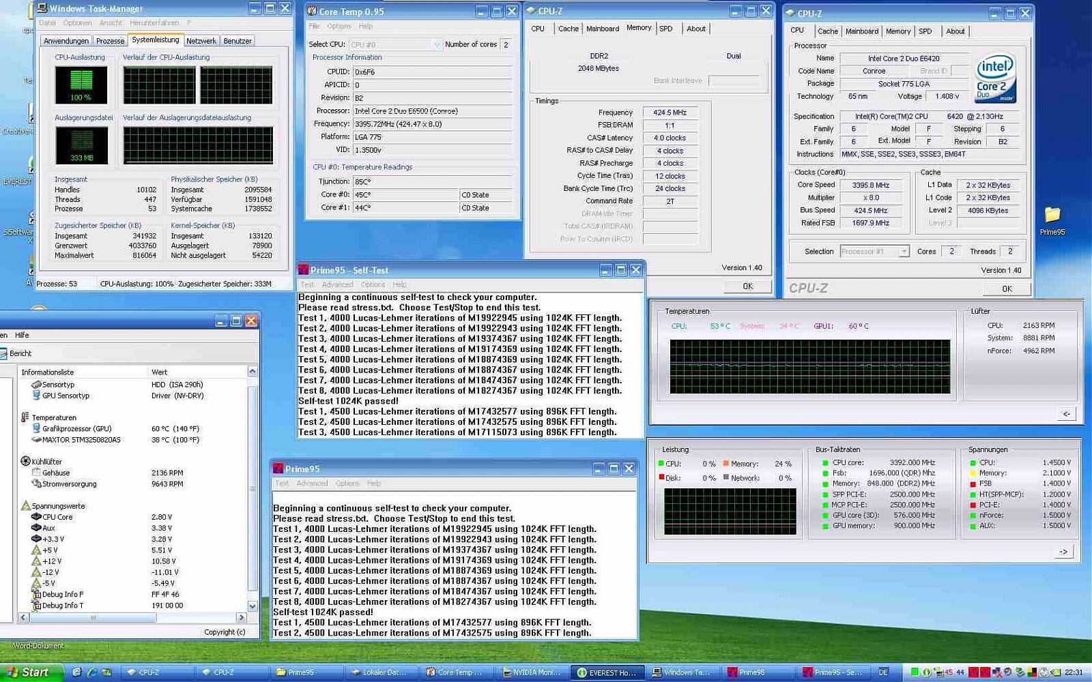Image resolution: width=1092 pixels, height=682 pixels.
Task: Click the -12 V triangle icon
Action: [x=36, y=572]
